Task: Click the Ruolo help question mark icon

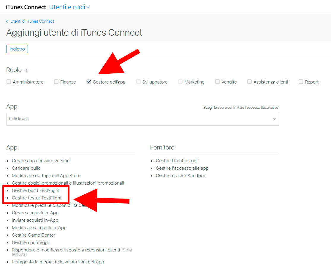Action: (x=26, y=70)
